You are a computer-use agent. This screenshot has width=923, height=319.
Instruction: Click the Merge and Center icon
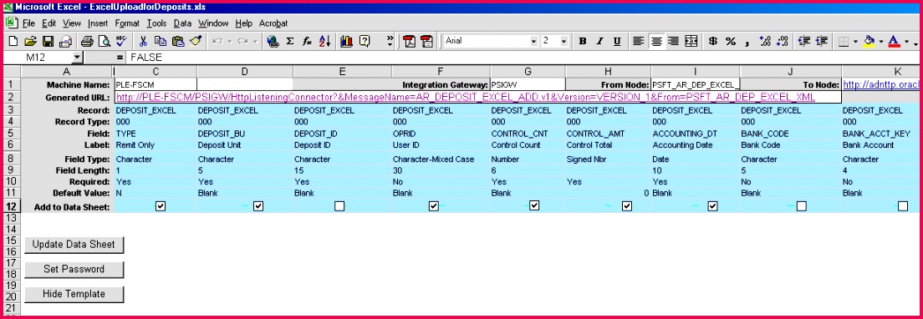tap(691, 41)
